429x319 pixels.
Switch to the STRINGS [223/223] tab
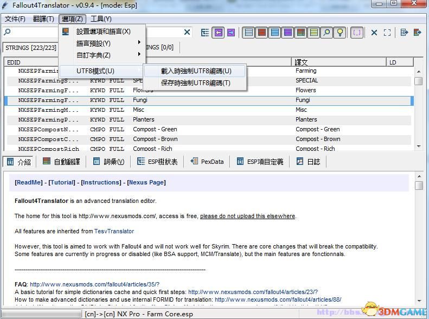[x=30, y=48]
